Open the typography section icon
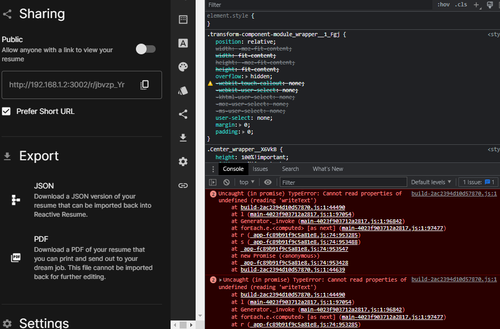Image resolution: width=500 pixels, height=329 pixels. pos(183,43)
